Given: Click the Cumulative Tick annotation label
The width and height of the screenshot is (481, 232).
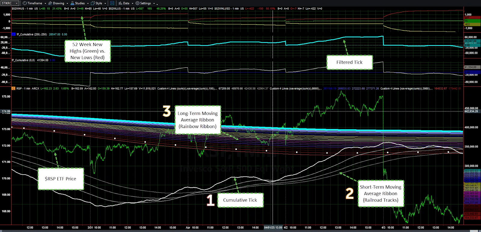Looking at the screenshot, I should (x=240, y=200).
